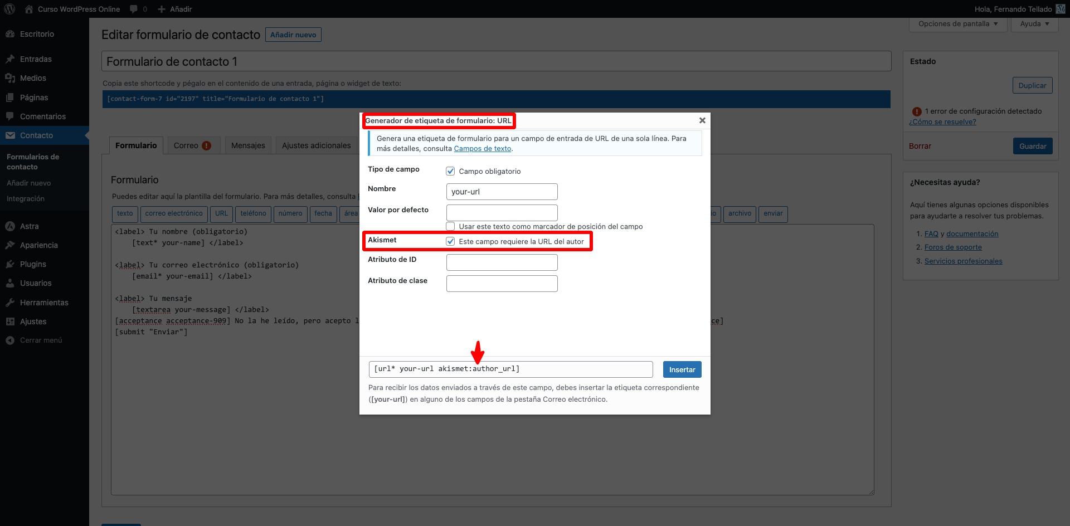Expand the Ayuda help dropdown
The width and height of the screenshot is (1070, 526).
(1034, 24)
